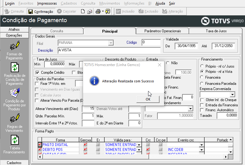Open Regras de Vencimento icon

(15, 118)
